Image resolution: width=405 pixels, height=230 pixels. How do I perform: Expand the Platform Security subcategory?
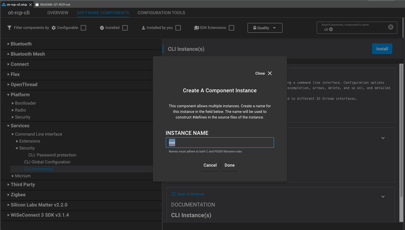pos(13,117)
